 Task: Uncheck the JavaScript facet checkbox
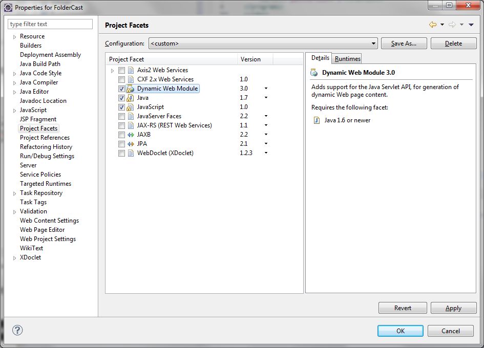pos(121,107)
